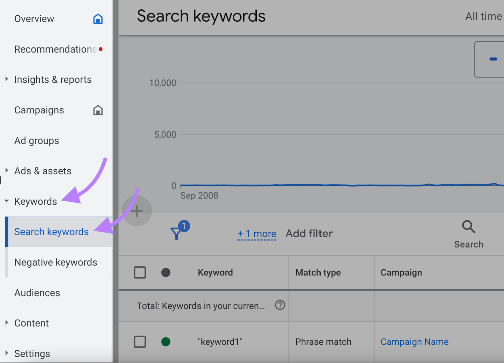This screenshot has width=504, height=363.
Task: Check the checkbox on the keyword1 row
Action: 140,342
